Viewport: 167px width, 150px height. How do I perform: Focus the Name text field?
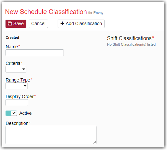click(x=35, y=53)
